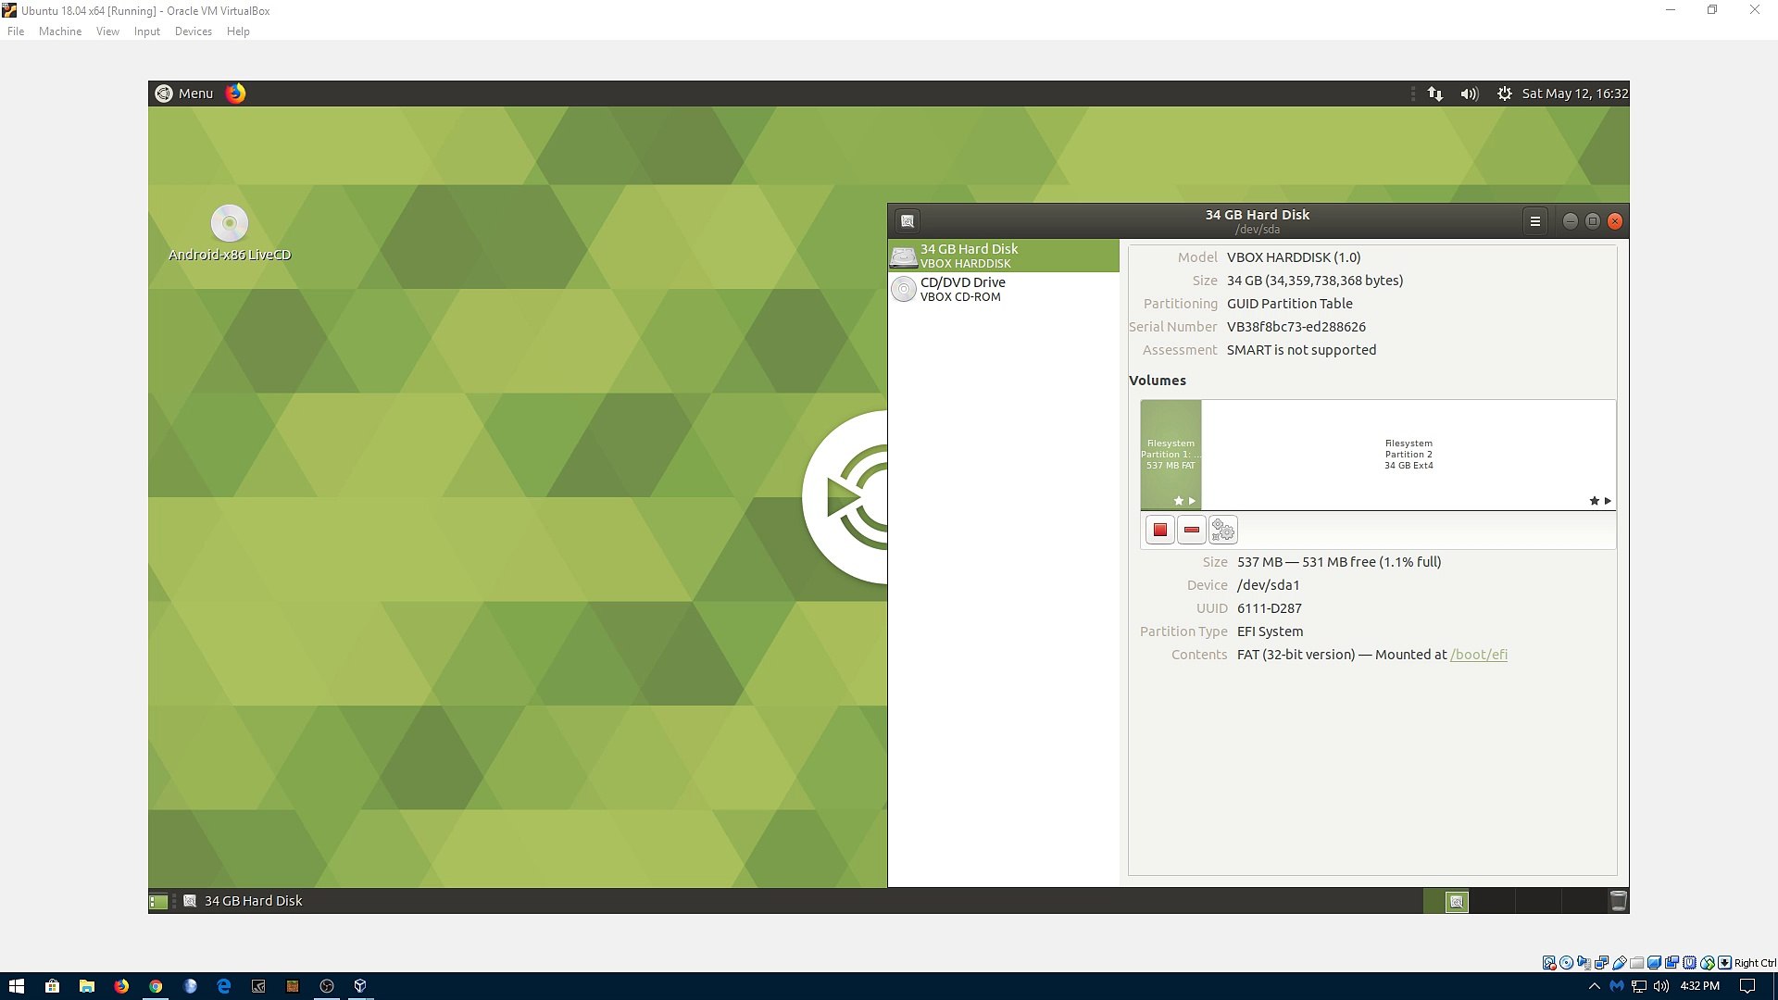
Task: Open additional partition options gears button
Action: [x=1223, y=530]
